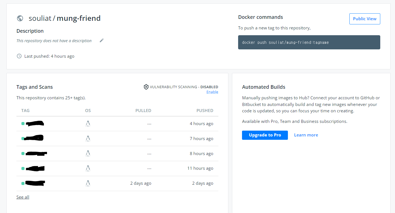This screenshot has height=213, width=395.
Task: Click the Linux icon in the 8 hours ago row
Action: pos(88,153)
